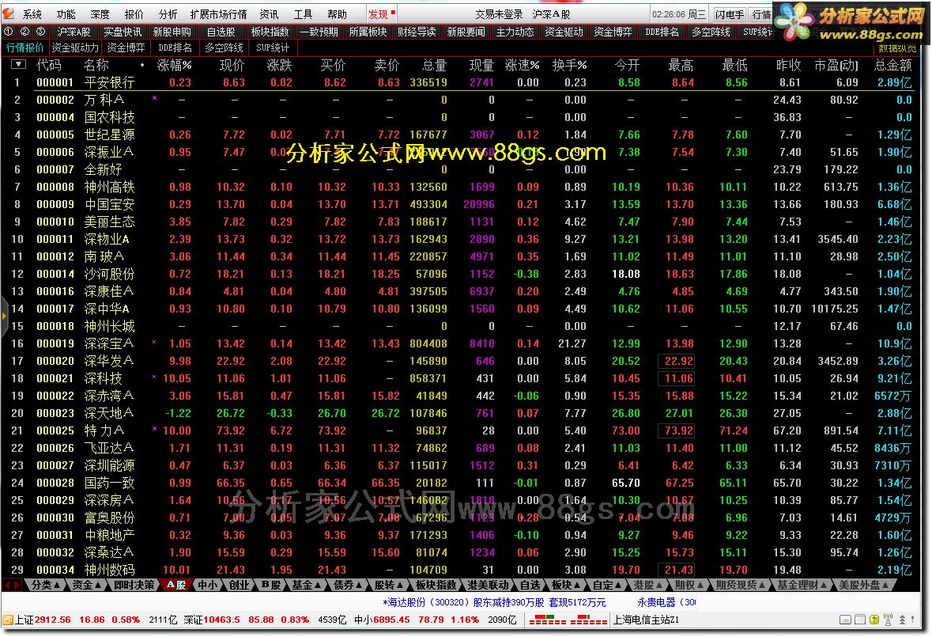Select stock code 000021 深科技
Screen dimensions: 932x637
click(55, 378)
